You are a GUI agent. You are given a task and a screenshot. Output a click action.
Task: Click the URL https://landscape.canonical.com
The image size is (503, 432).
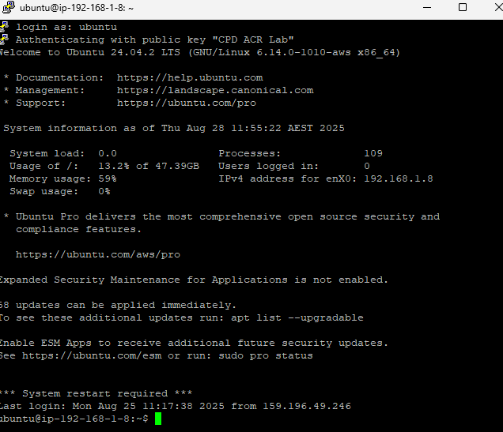(215, 90)
